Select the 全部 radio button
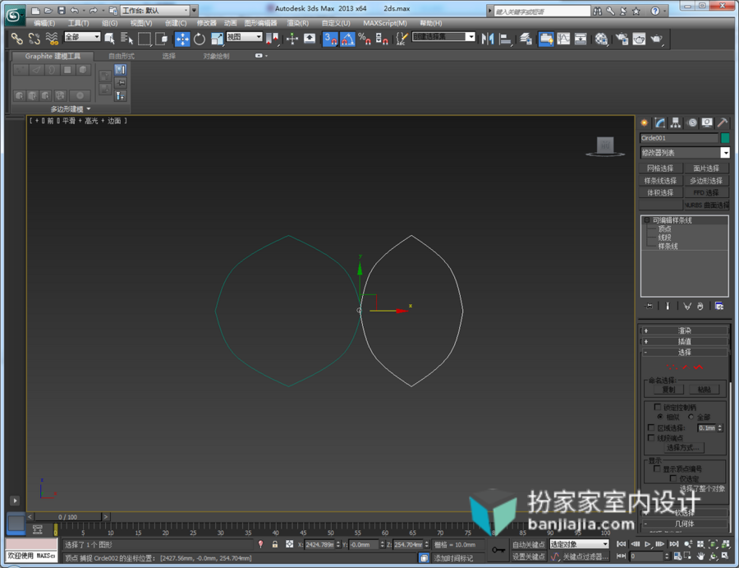This screenshot has height=568, width=739. coord(691,417)
